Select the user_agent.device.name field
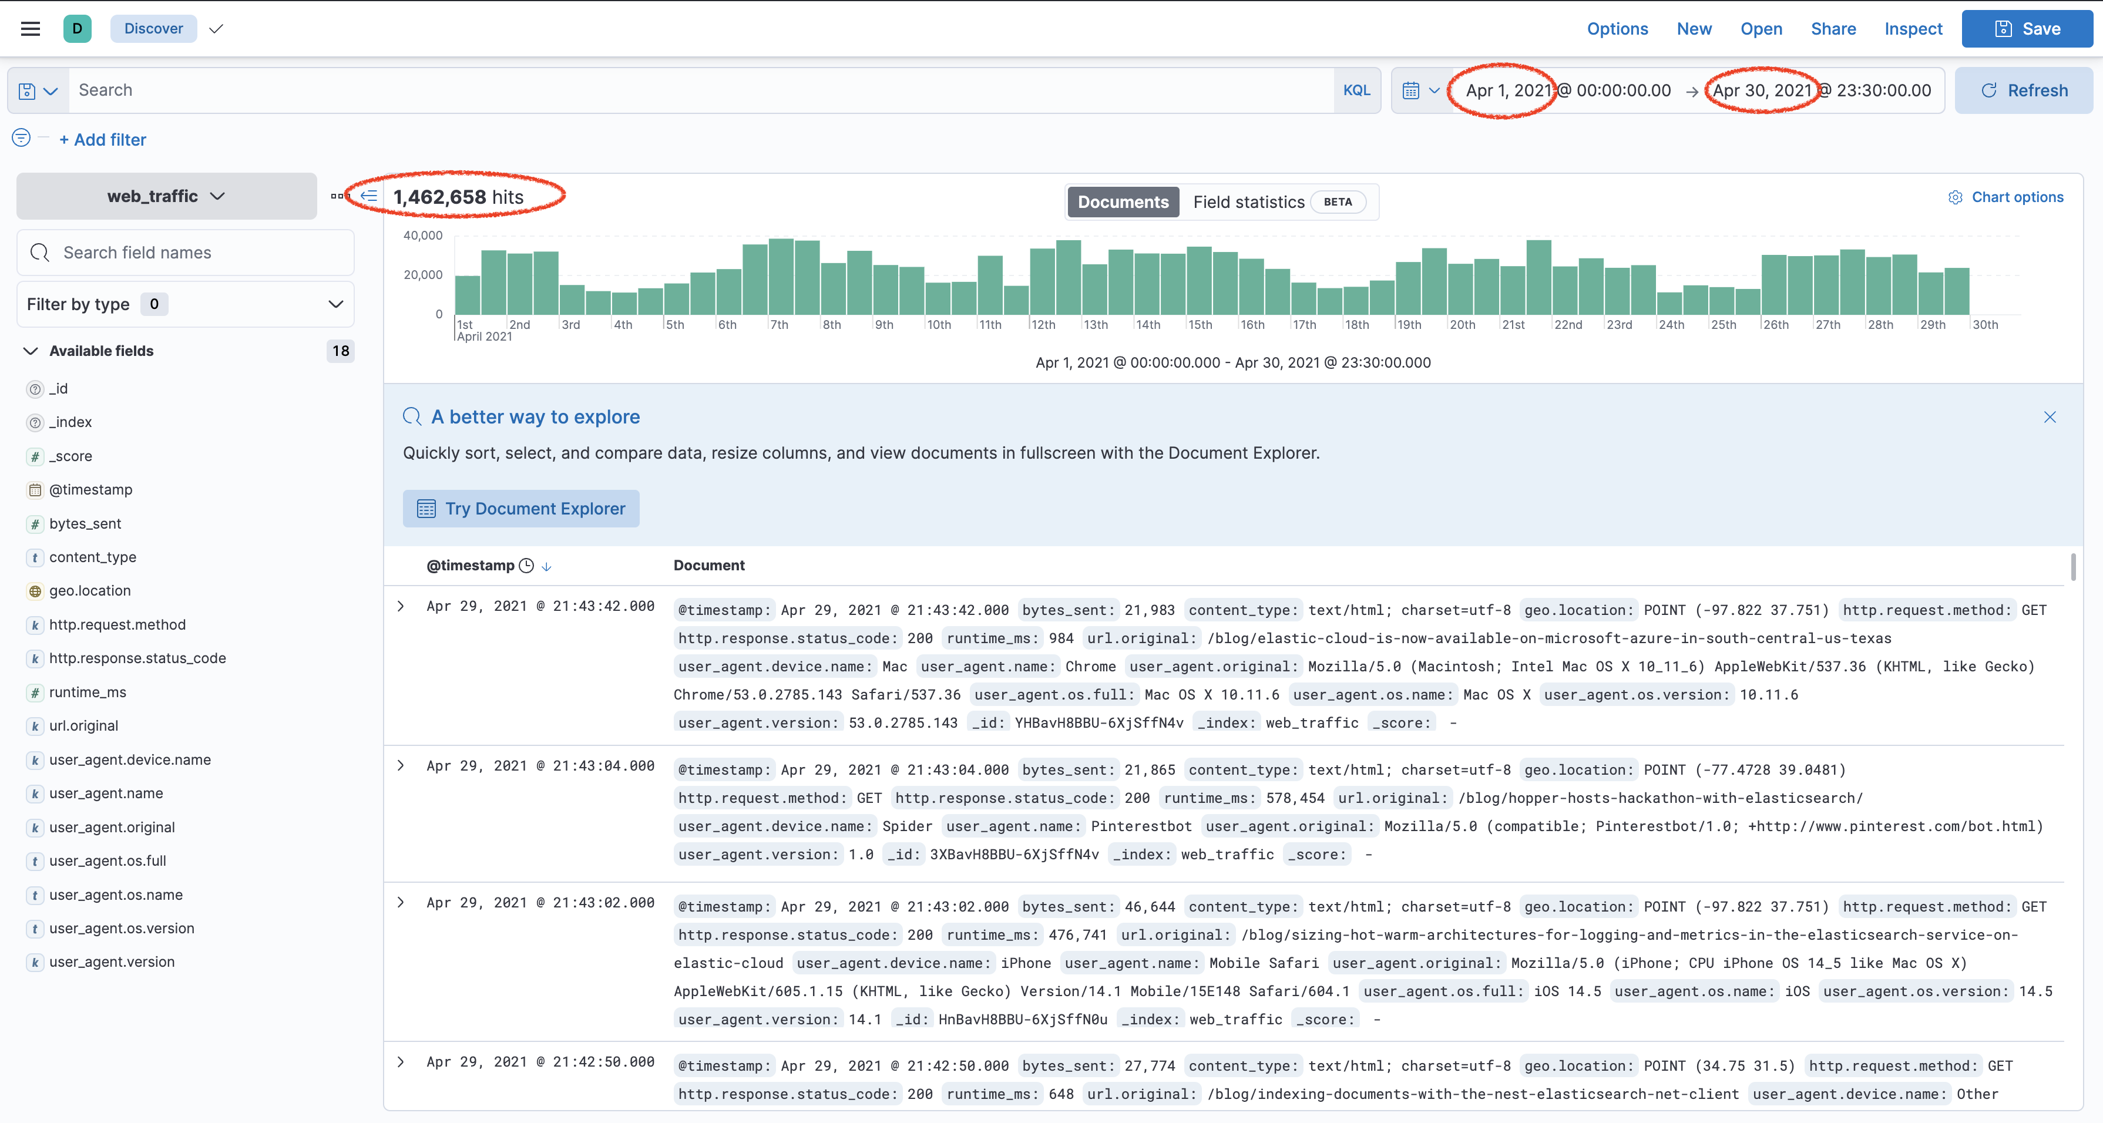 pyautogui.click(x=130, y=760)
